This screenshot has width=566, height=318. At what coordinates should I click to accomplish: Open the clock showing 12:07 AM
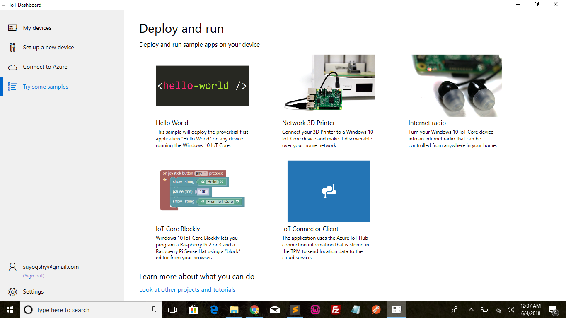point(531,310)
